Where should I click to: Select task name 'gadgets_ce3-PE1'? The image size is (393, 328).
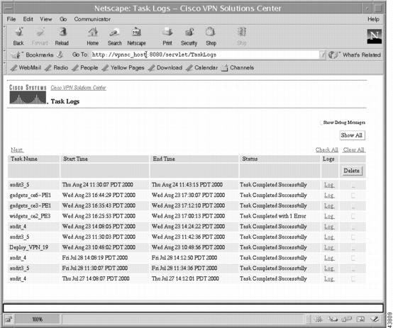tap(31, 206)
